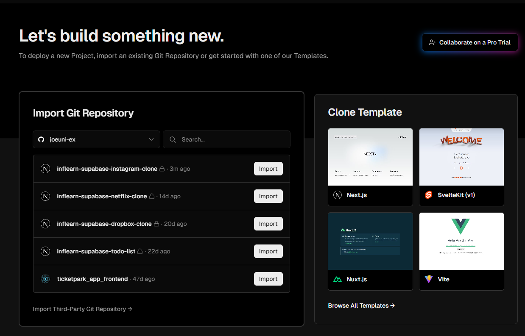Open the joeuni-ex Git namespace selector
This screenshot has height=336, width=525.
96,139
